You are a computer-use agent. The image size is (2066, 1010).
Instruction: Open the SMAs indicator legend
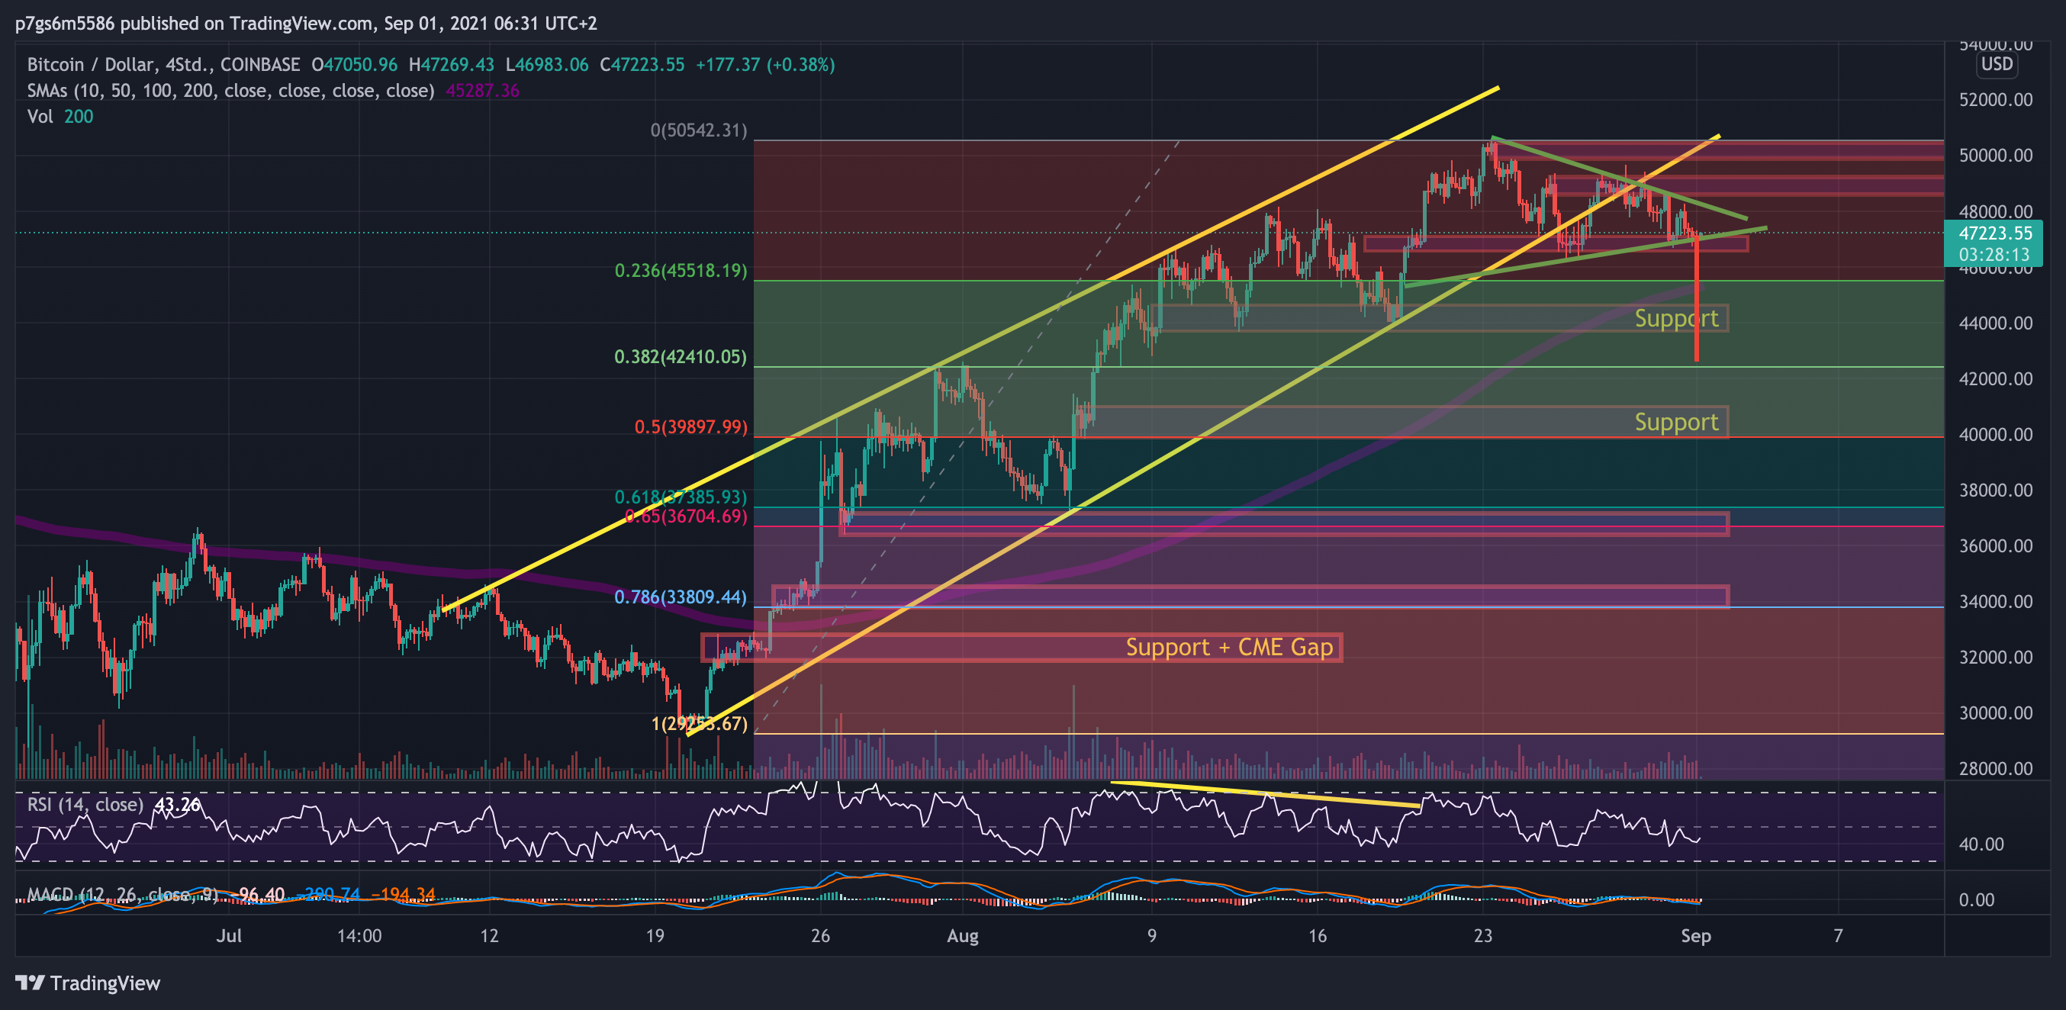pos(230,91)
